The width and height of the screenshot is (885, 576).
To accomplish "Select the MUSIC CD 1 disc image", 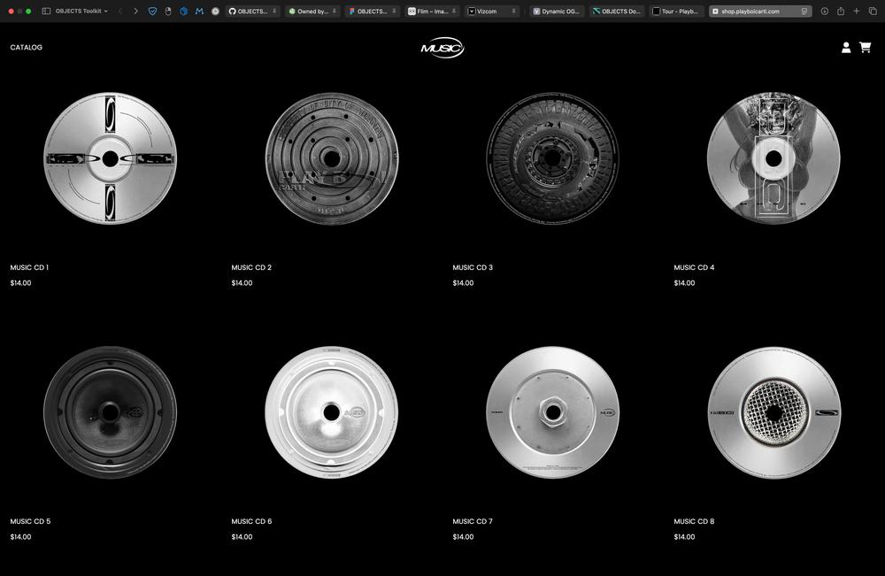I will (x=110, y=158).
